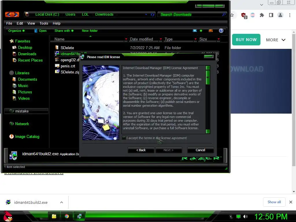Click Downloads in the address breadcrumb
The width and height of the screenshot is (296, 222).
(104, 14)
